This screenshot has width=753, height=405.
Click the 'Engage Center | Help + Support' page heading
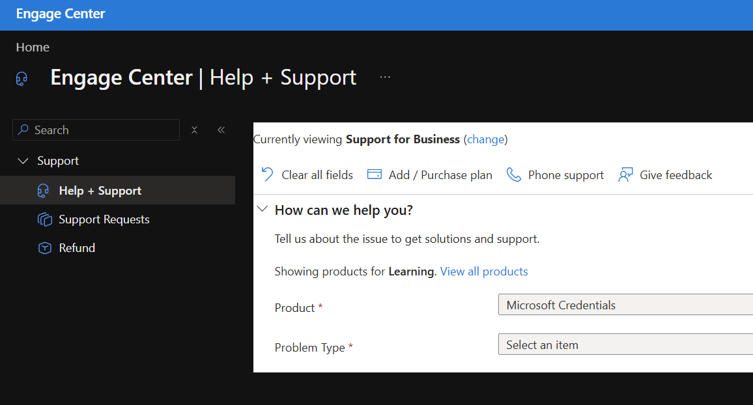(203, 77)
